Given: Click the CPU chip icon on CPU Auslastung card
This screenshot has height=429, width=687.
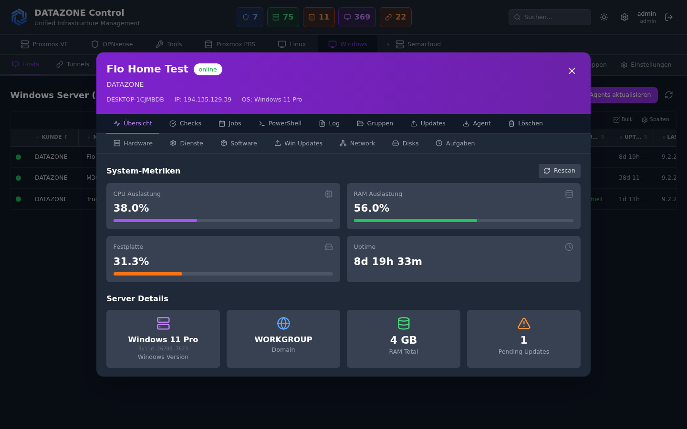Looking at the screenshot, I should point(328,194).
